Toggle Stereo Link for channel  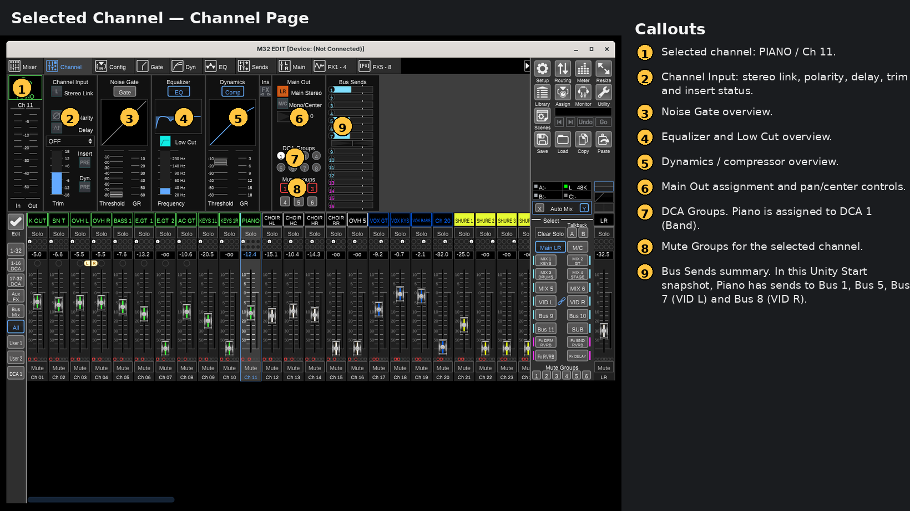57,92
